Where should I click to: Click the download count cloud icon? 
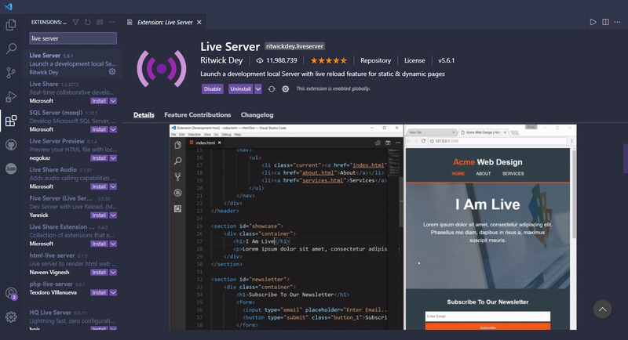click(x=260, y=61)
